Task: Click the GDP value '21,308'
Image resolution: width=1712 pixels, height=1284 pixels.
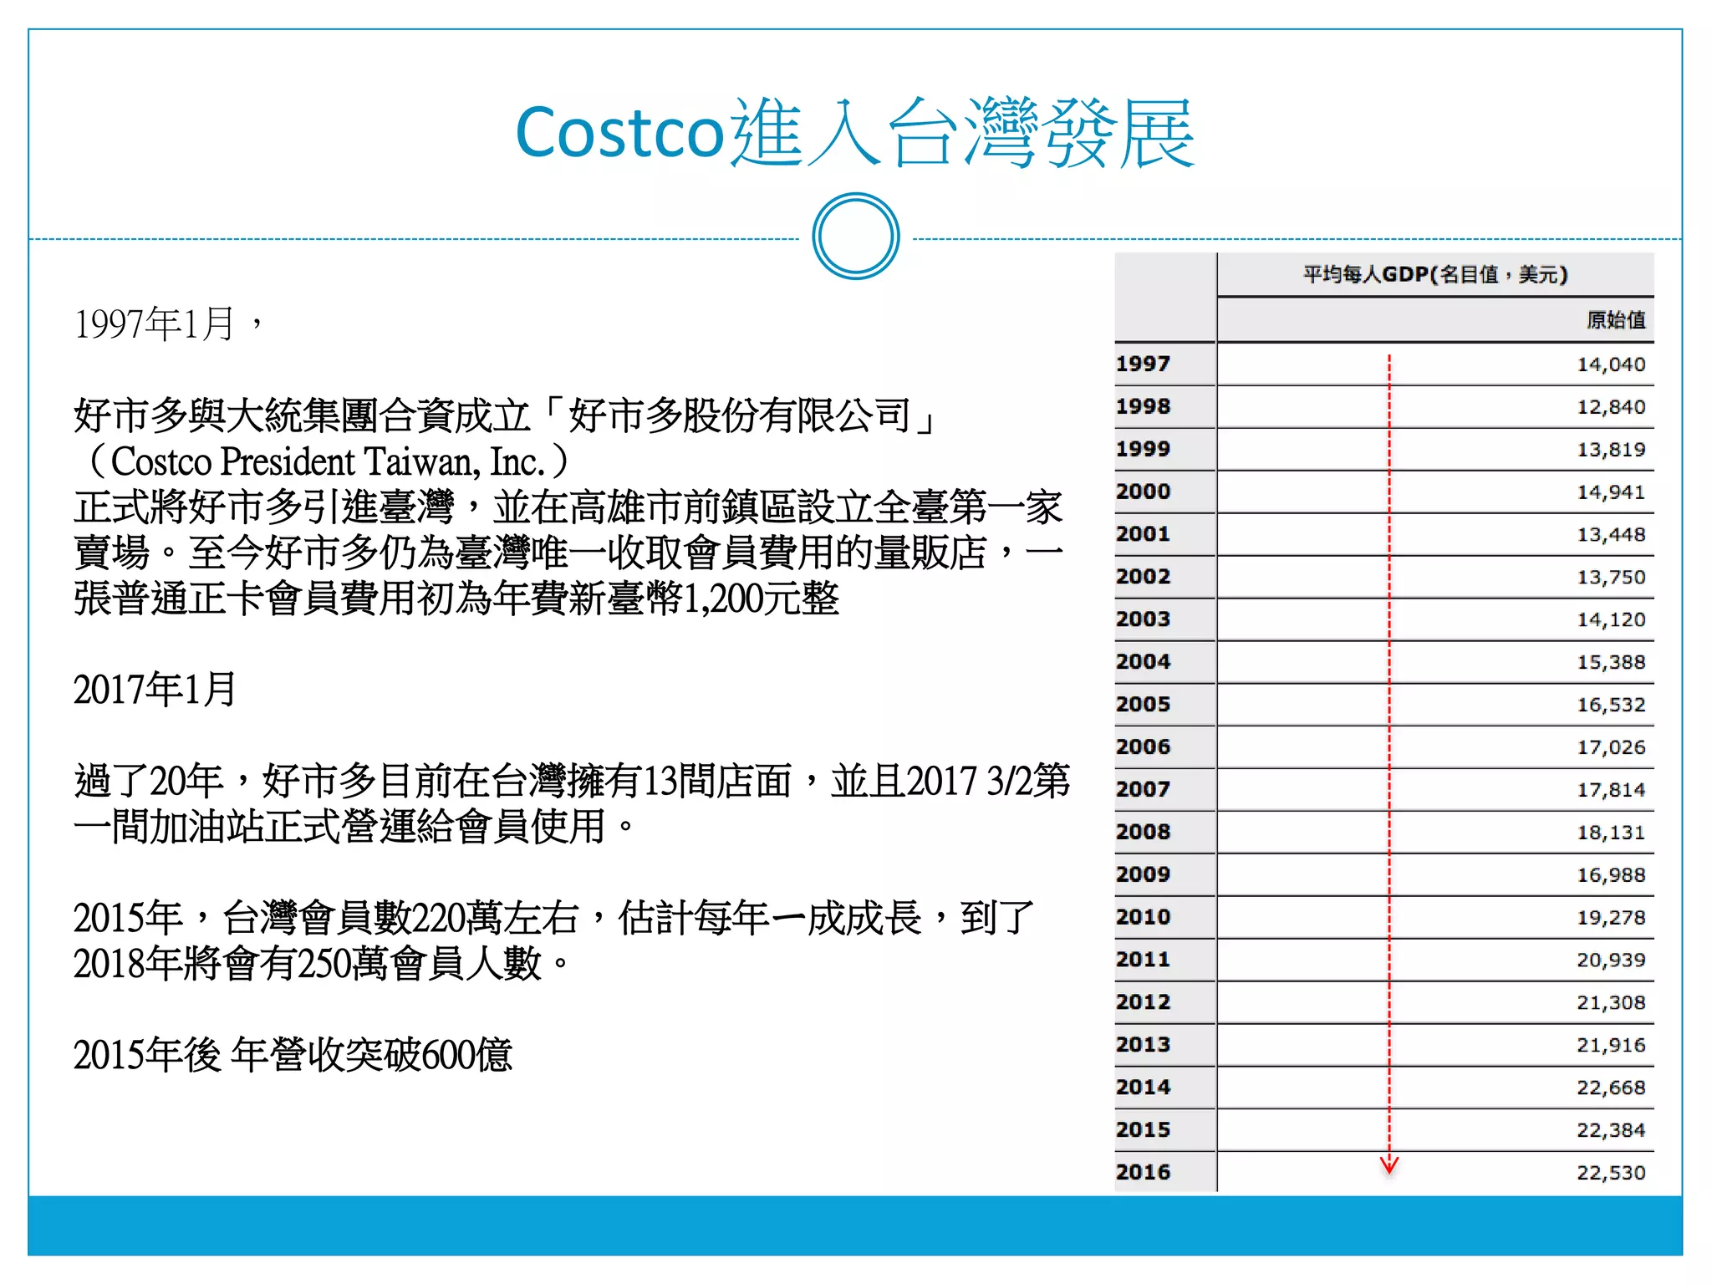Action: click(1611, 1002)
